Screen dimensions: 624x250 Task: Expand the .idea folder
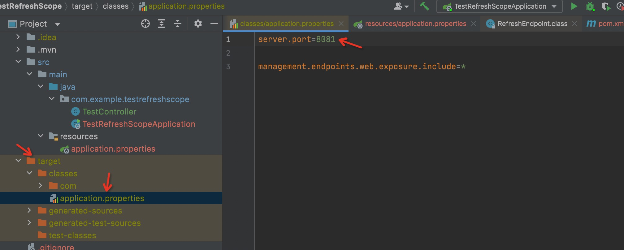(x=18, y=37)
